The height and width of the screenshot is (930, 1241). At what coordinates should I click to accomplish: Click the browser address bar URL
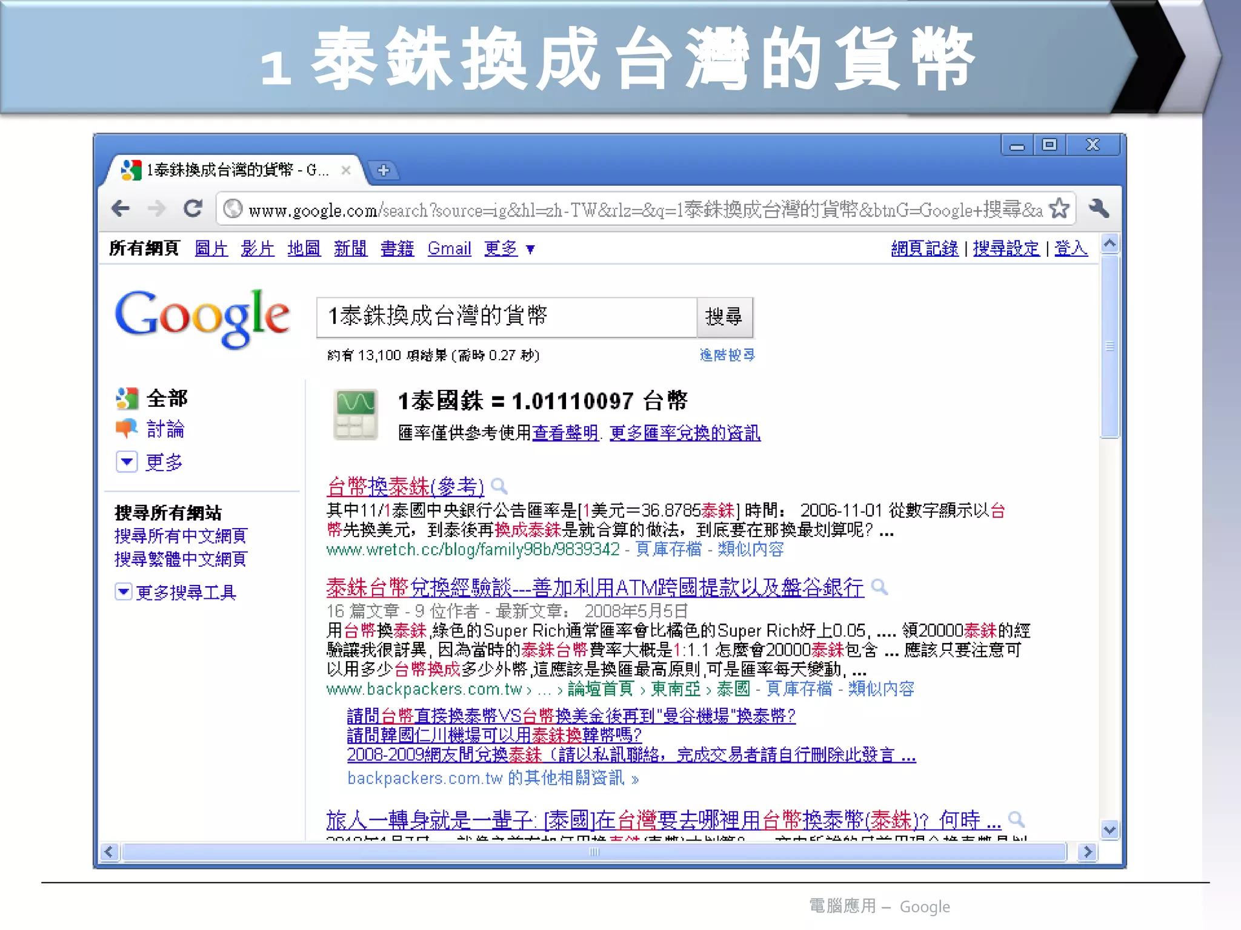[645, 209]
